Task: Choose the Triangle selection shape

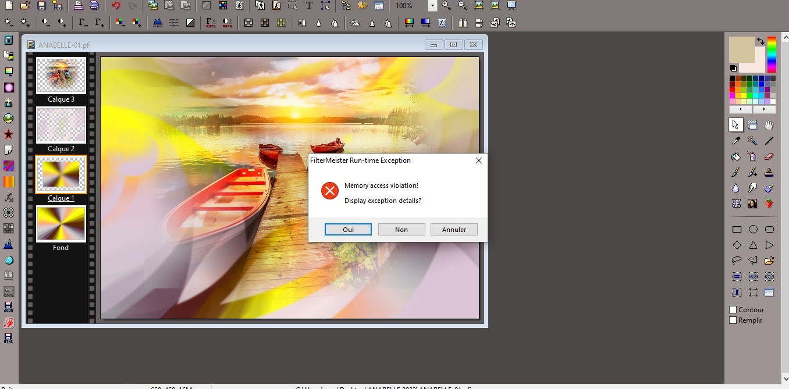Action: point(753,245)
